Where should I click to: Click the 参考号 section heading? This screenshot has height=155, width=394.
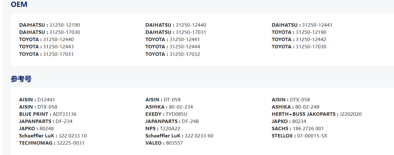click(x=21, y=79)
